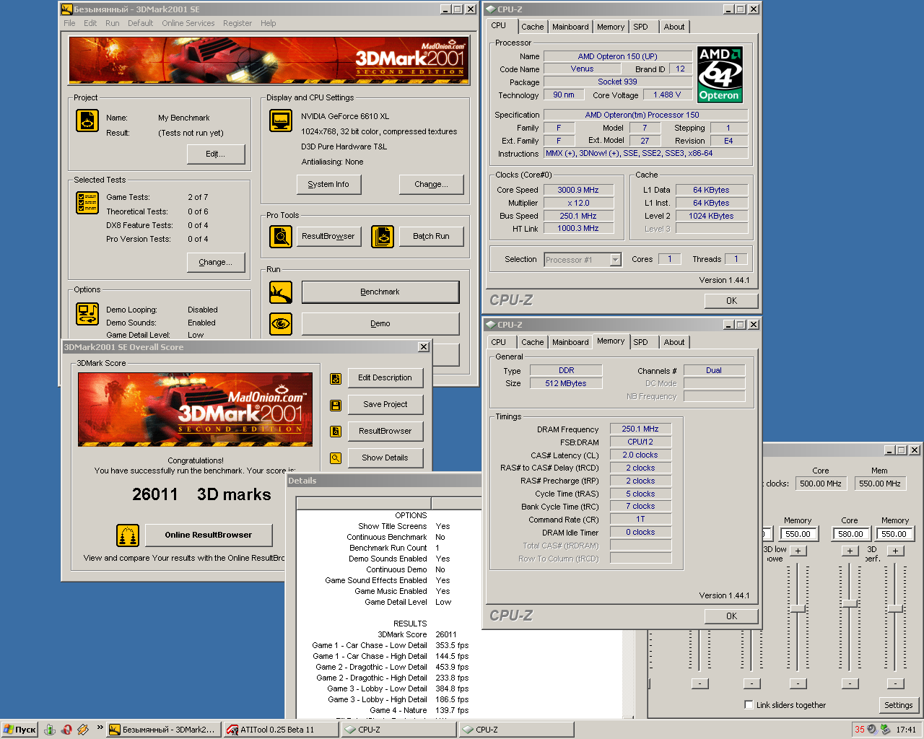This screenshot has width=924, height=739.
Task: Click the Benchmark button
Action: pyautogui.click(x=380, y=292)
